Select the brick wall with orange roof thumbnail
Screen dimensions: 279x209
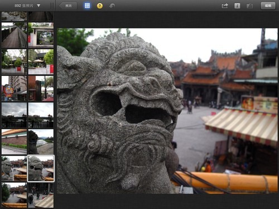point(14,142)
